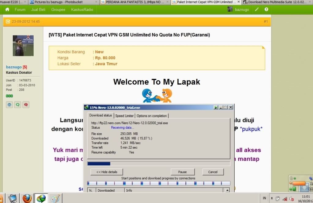The width and height of the screenshot is (313, 203).
Task: Click the main download progress bar
Action: tap(159, 164)
